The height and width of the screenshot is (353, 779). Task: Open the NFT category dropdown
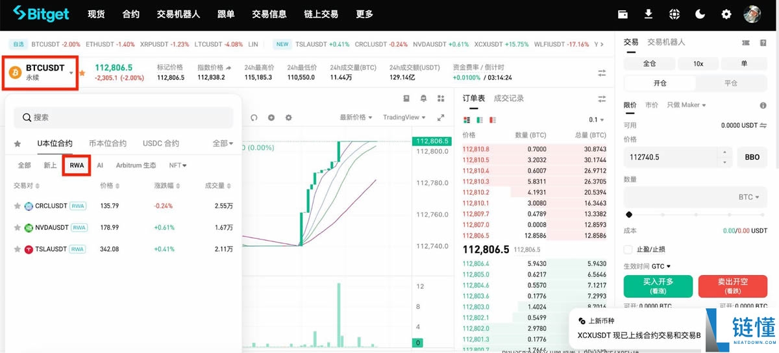178,165
